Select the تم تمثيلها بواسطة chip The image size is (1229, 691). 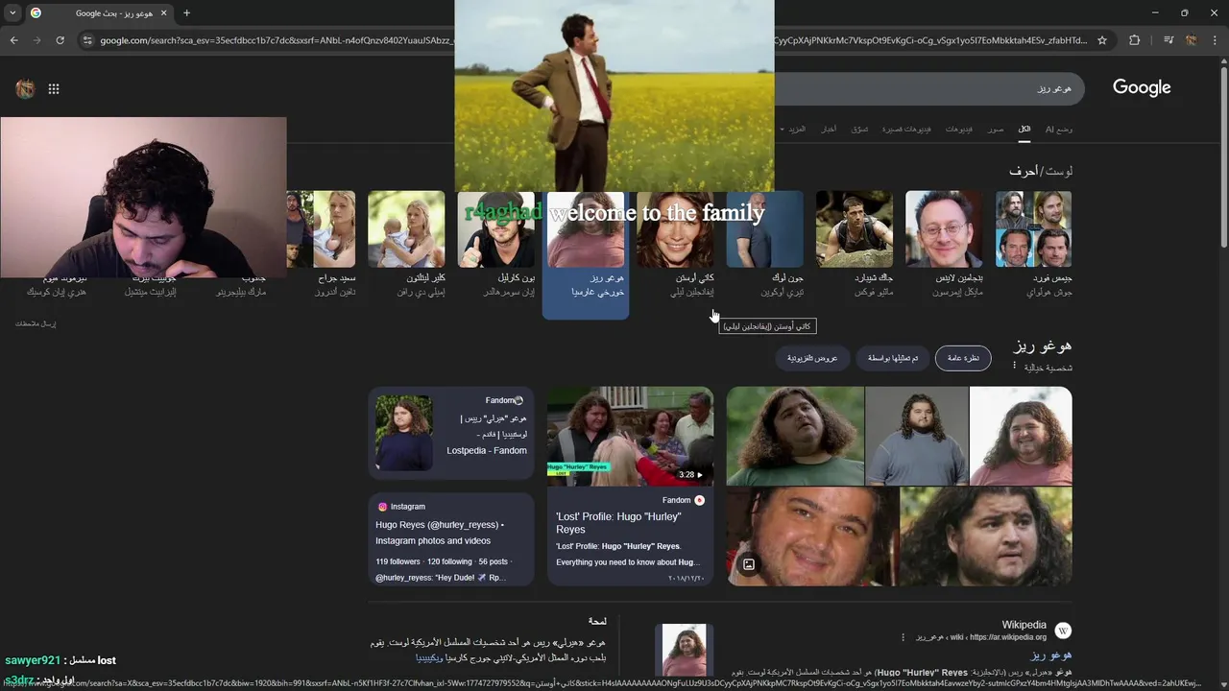coord(893,358)
